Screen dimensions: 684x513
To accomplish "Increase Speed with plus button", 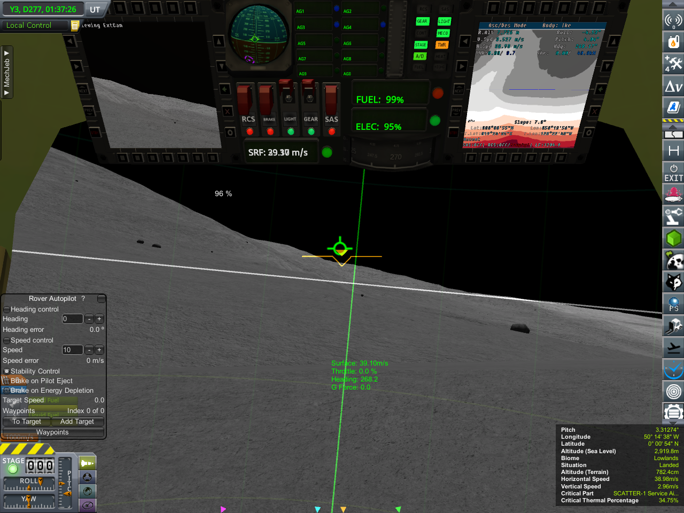I will click(x=99, y=350).
